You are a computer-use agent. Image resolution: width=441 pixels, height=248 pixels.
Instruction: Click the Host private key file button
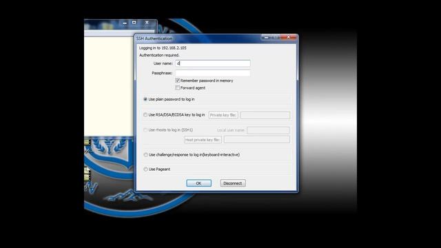pos(203,140)
